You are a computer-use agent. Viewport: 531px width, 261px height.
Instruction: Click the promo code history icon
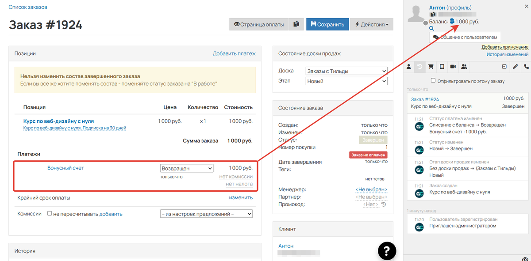[384, 204]
